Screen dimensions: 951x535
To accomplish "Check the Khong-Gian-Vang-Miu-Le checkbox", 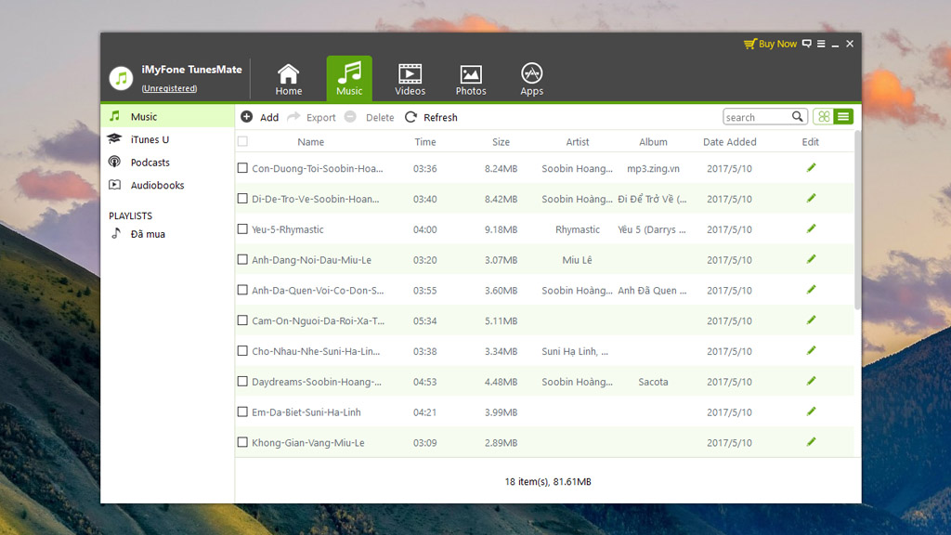I will point(242,442).
